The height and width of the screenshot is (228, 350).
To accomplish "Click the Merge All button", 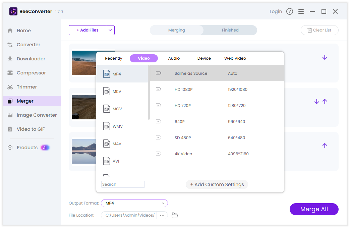I will pyautogui.click(x=314, y=209).
